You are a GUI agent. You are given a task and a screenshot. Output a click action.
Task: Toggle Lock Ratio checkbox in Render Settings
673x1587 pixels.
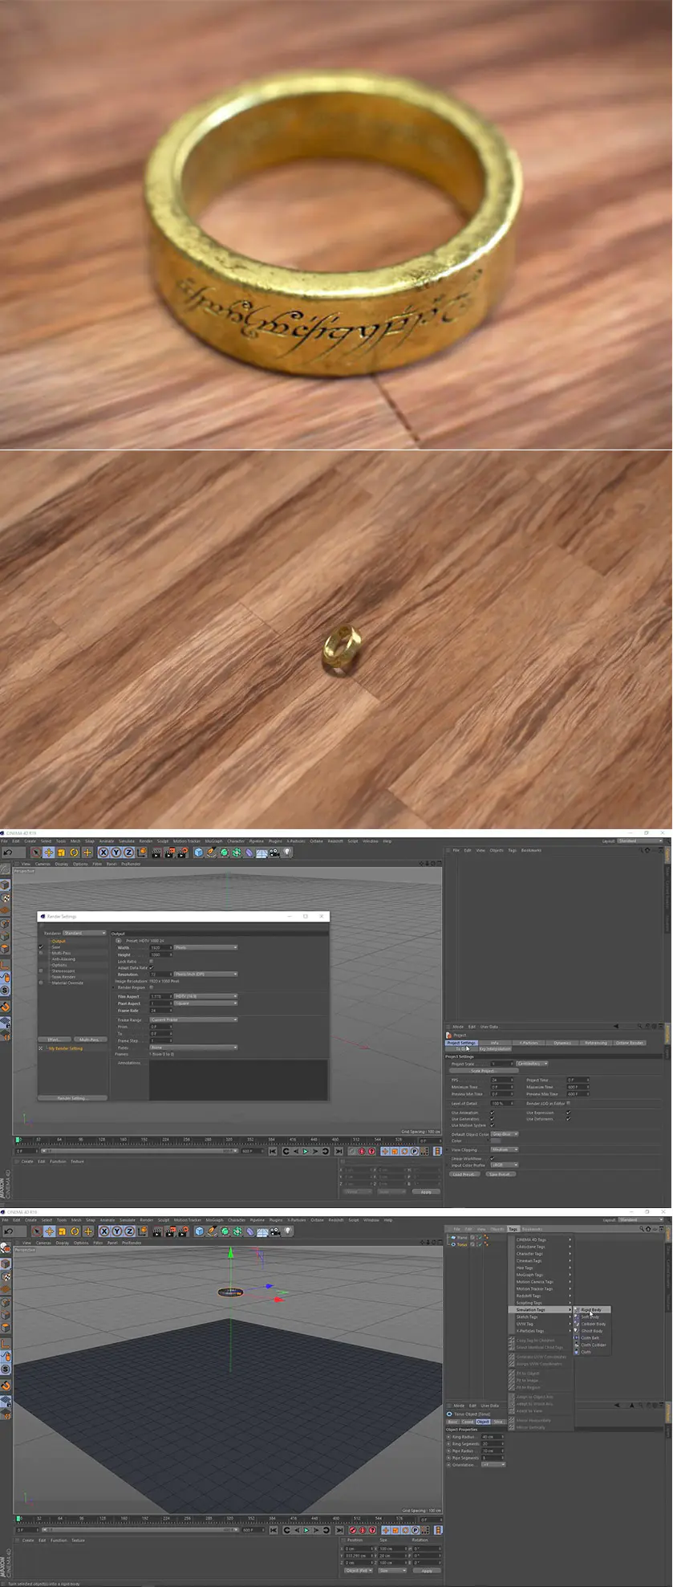(x=151, y=961)
